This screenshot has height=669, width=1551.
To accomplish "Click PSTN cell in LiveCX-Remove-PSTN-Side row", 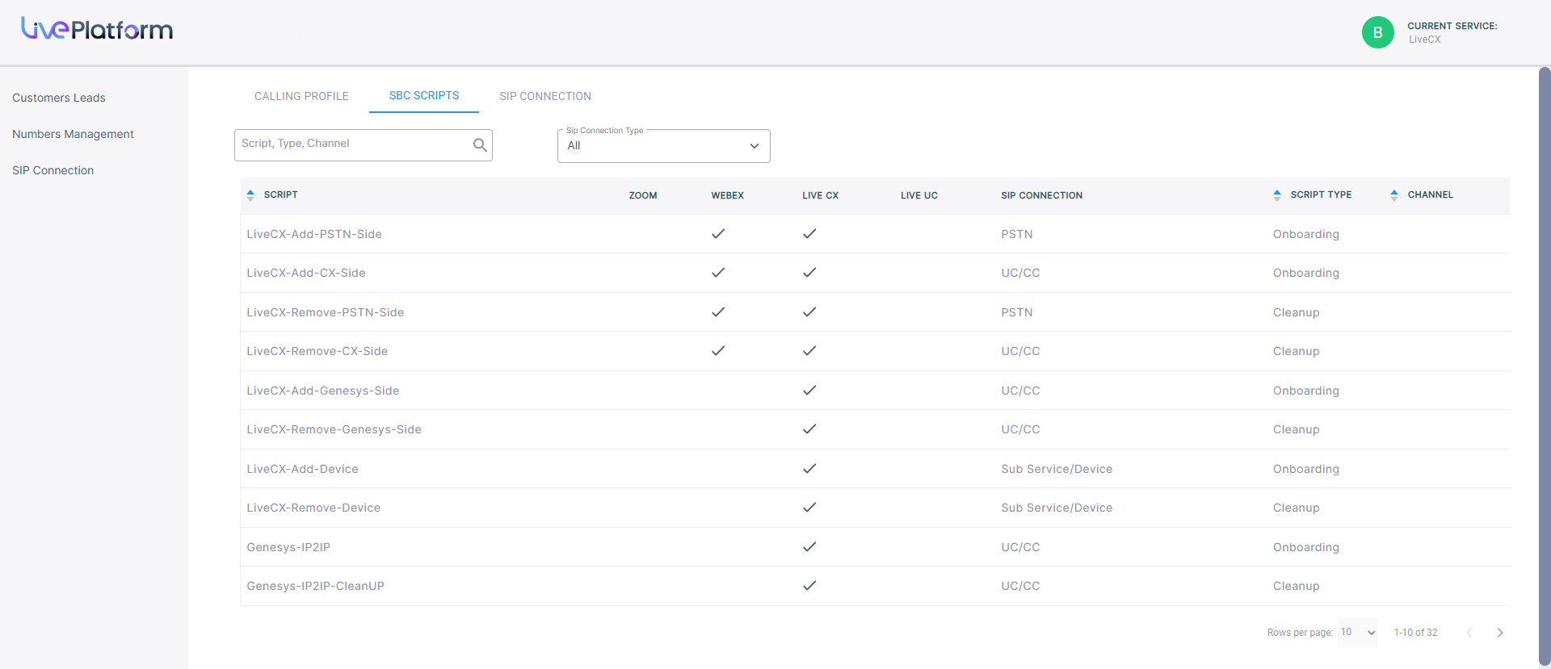I will coord(1016,312).
